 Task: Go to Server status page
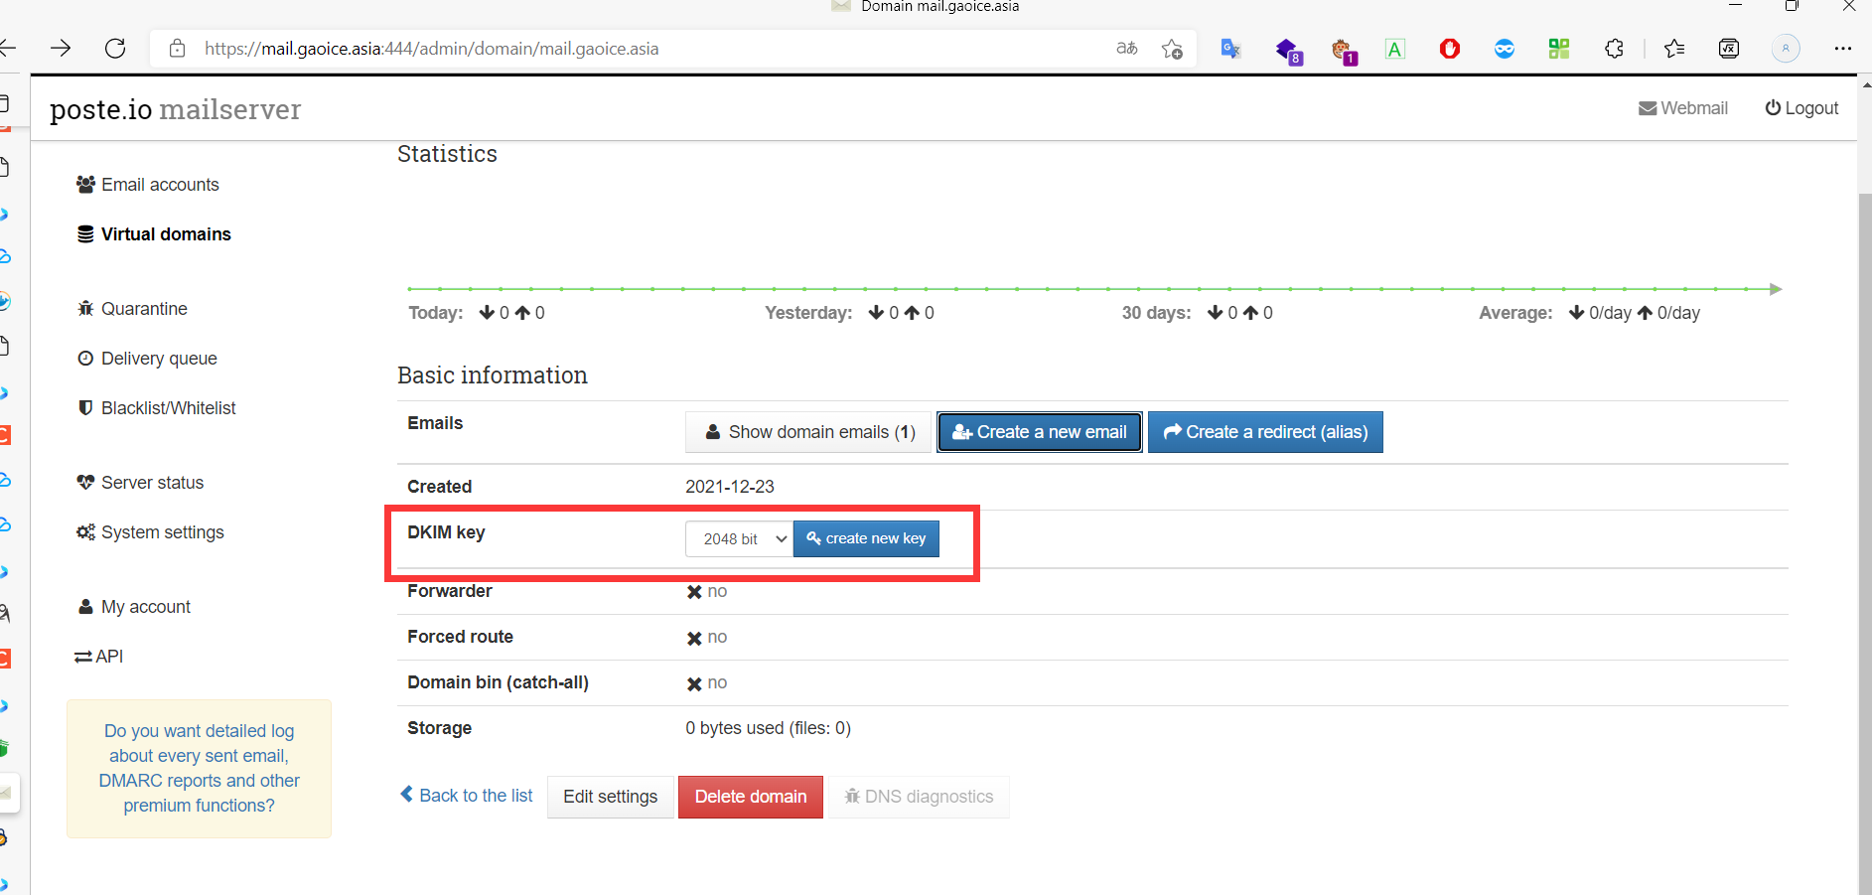(152, 483)
